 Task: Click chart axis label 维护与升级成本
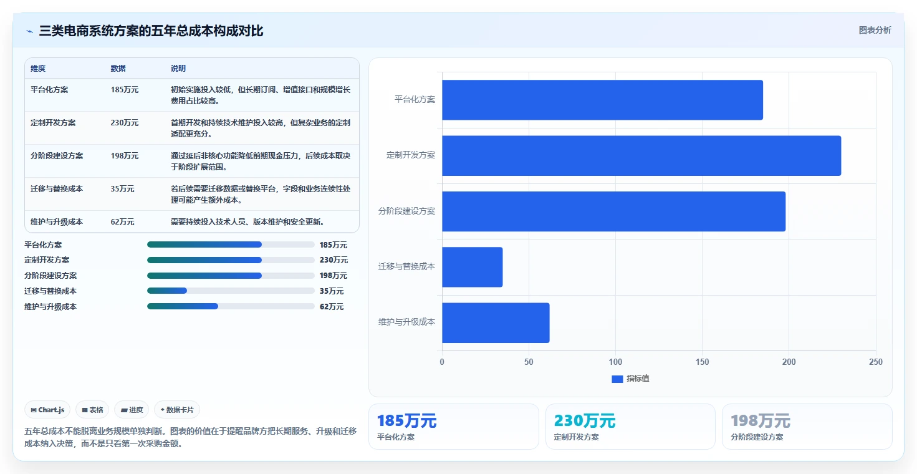[407, 322]
